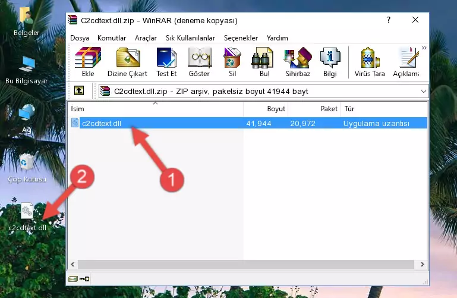Select the c2cdtext.dll desktop file
457x298 pixels.
pyautogui.click(x=27, y=217)
